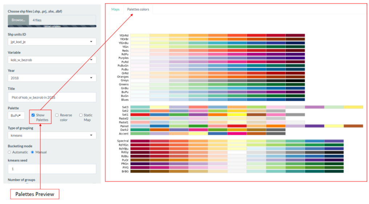
Task: Click the Title input field
Action: click(52, 97)
